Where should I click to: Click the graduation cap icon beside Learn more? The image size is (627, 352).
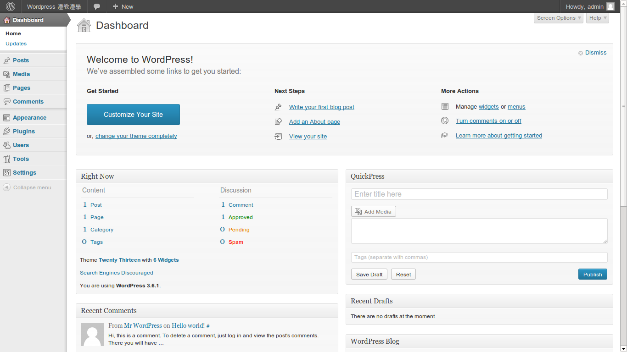click(445, 135)
